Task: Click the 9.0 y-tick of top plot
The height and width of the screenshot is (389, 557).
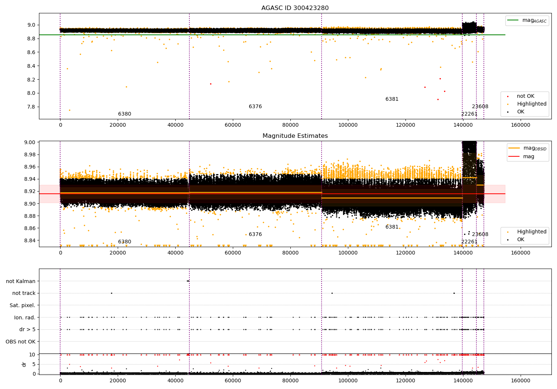Action: [32, 25]
